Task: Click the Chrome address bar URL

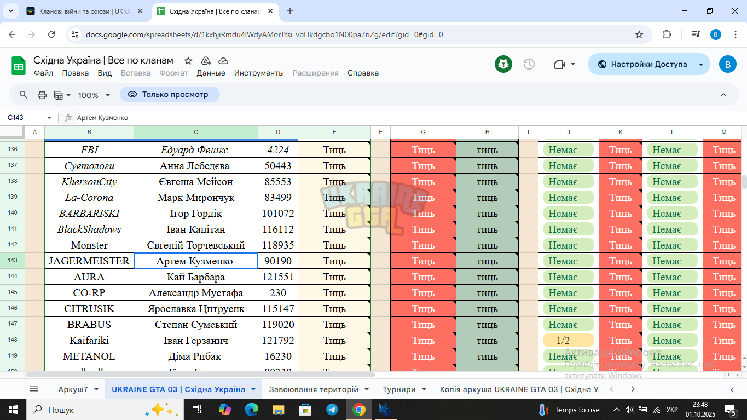Action: point(264,34)
